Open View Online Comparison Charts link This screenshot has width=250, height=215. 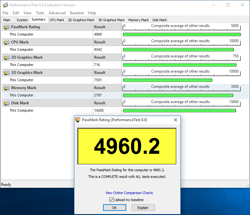tap(129, 193)
